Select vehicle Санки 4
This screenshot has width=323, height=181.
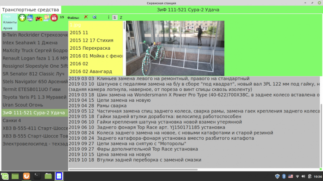coord(35,121)
